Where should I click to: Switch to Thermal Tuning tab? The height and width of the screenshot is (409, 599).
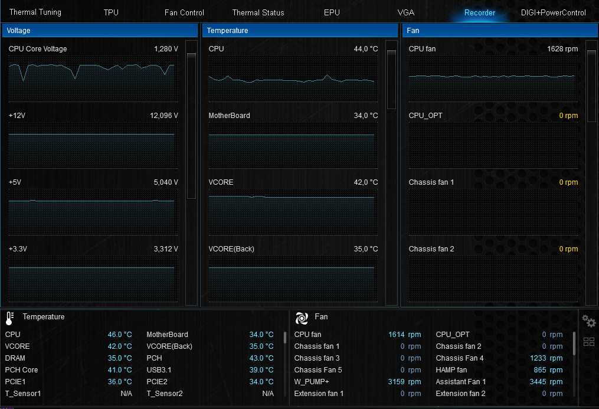tap(35, 12)
